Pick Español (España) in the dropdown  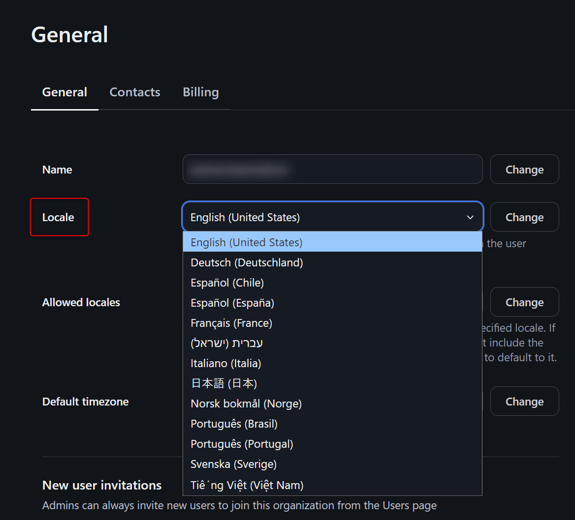(x=232, y=303)
